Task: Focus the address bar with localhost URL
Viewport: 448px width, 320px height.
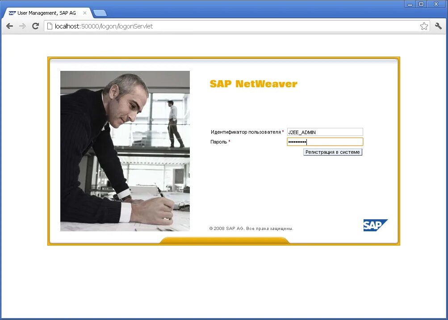Action: pyautogui.click(x=237, y=26)
